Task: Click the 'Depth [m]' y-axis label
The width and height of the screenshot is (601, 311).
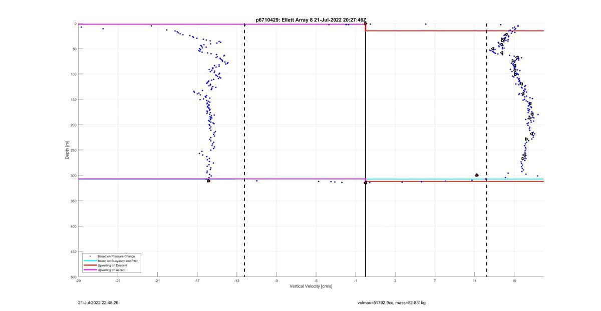Action: click(x=67, y=150)
